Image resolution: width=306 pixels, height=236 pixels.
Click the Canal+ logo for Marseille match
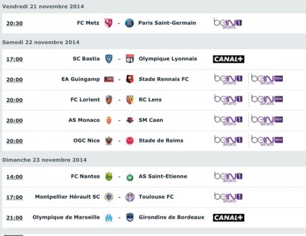(228, 217)
